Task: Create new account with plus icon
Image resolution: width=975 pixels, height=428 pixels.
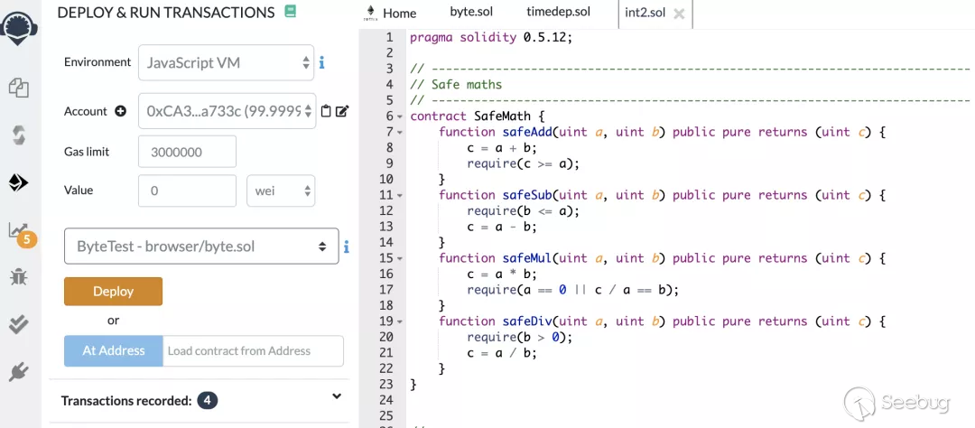Action: [x=121, y=111]
